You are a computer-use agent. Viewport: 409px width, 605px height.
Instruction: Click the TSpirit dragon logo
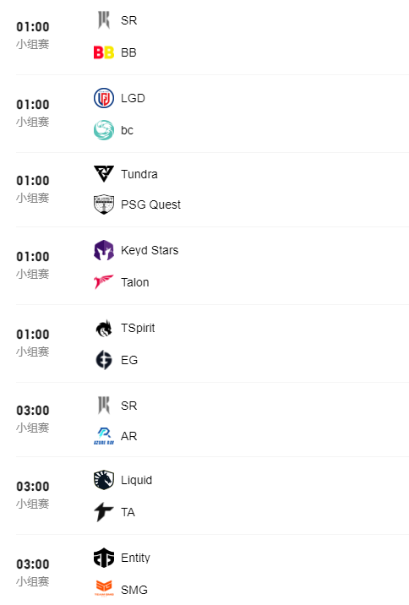point(104,329)
